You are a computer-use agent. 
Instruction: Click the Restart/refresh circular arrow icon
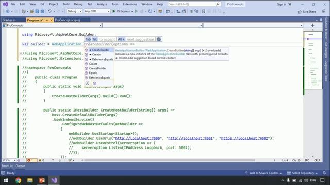click(x=150, y=11)
